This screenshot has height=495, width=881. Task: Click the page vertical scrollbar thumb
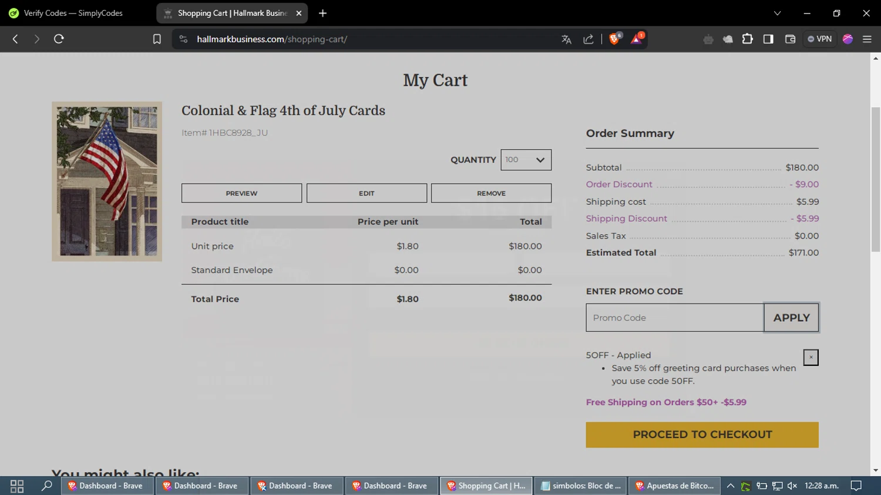coord(875,179)
